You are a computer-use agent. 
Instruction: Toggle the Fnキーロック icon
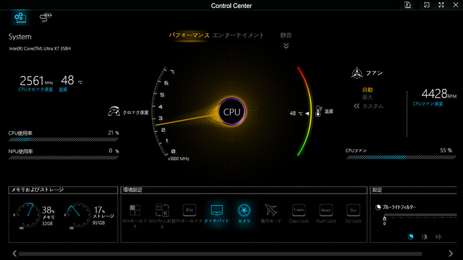189,210
